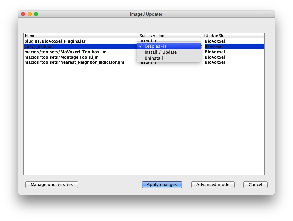
Task: Click the Apply changes button
Action: (162, 185)
